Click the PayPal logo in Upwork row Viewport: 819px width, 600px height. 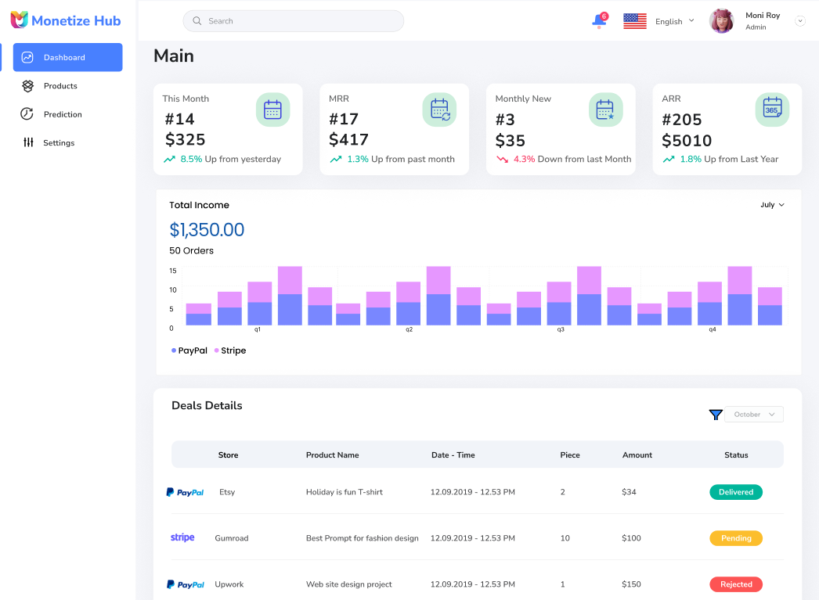(x=185, y=584)
